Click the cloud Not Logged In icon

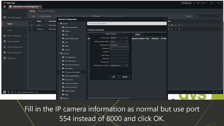pyautogui.click(x=183, y=3)
